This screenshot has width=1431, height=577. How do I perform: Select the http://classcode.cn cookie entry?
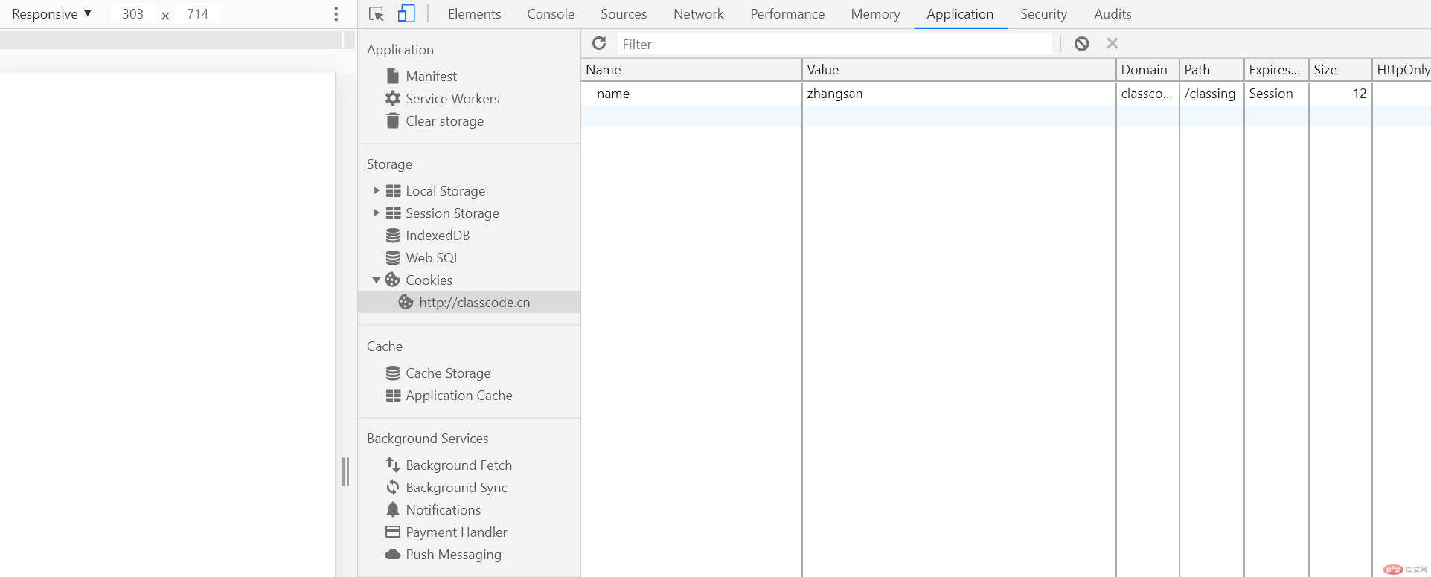click(474, 303)
